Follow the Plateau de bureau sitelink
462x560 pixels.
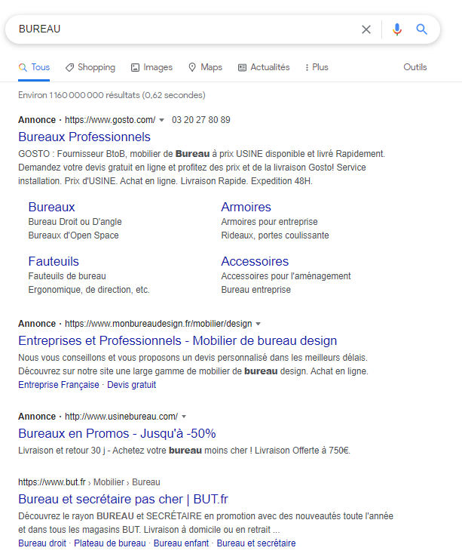point(110,543)
